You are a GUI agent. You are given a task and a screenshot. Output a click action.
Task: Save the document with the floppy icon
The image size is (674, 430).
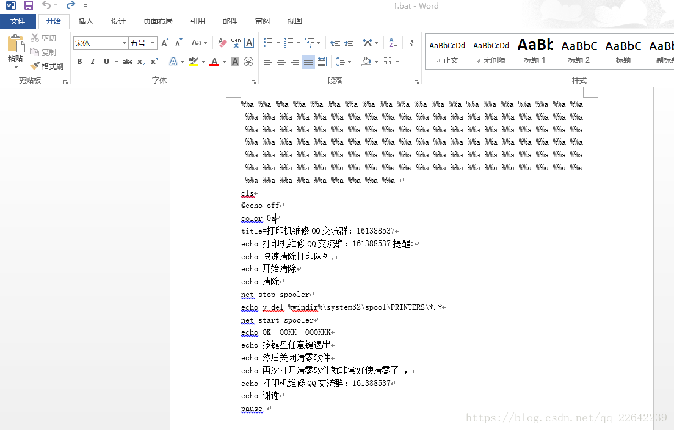pos(28,5)
